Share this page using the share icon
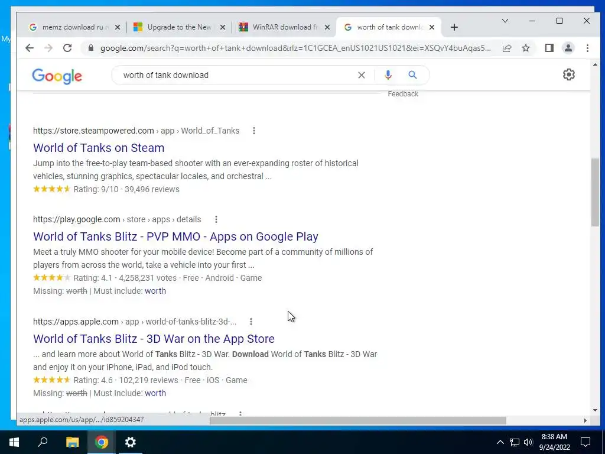 506,48
